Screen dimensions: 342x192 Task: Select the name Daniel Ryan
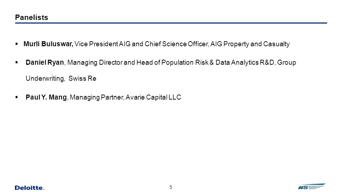(45, 63)
